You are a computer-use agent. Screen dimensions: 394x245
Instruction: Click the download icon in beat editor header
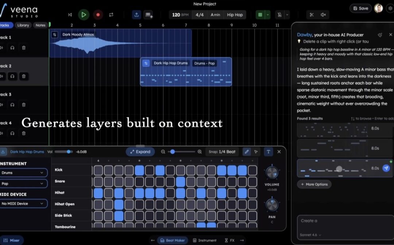click(3, 152)
